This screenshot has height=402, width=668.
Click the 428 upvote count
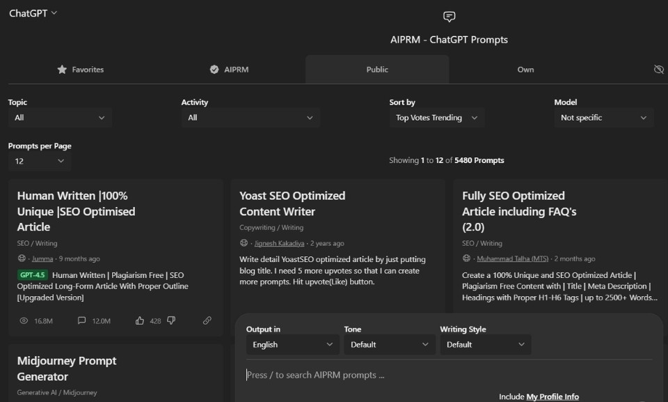[x=155, y=321]
